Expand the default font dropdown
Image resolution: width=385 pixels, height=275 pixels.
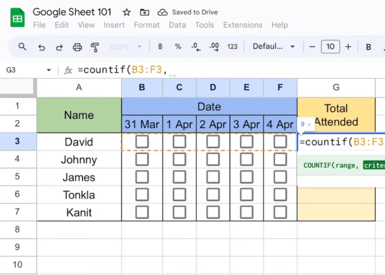274,47
